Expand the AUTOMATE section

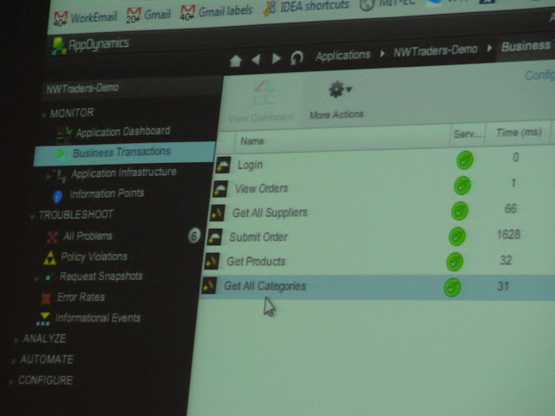(x=14, y=361)
